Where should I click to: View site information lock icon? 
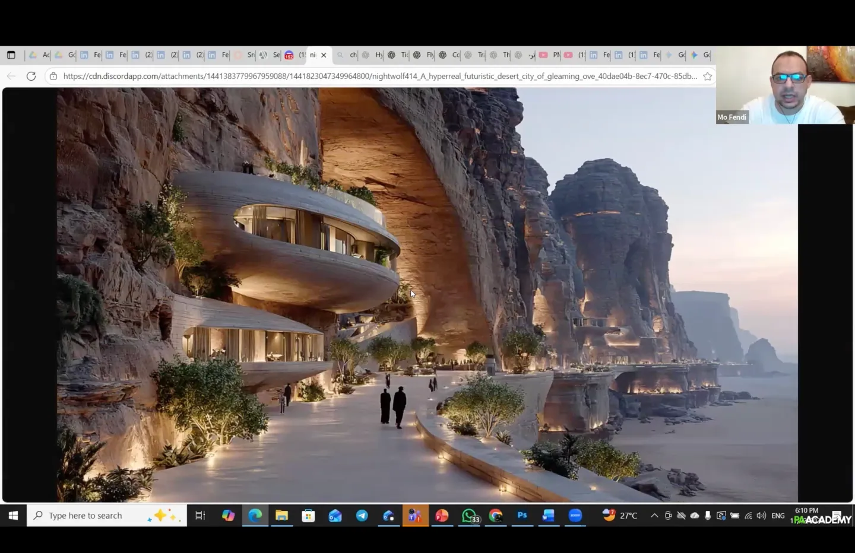click(x=53, y=76)
